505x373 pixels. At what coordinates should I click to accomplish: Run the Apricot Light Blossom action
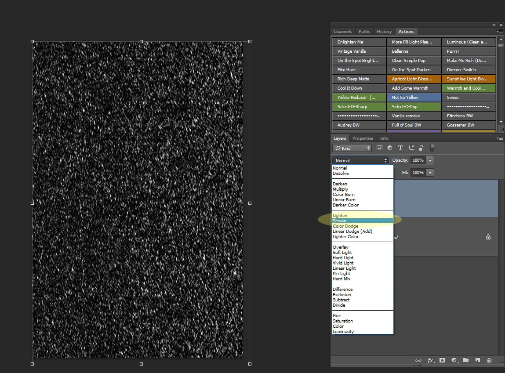coord(414,79)
